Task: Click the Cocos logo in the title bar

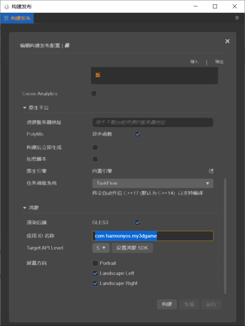Action: pyautogui.click(x=7, y=6)
